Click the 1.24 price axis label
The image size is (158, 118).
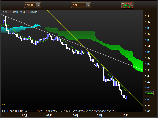pyautogui.click(x=148, y=111)
